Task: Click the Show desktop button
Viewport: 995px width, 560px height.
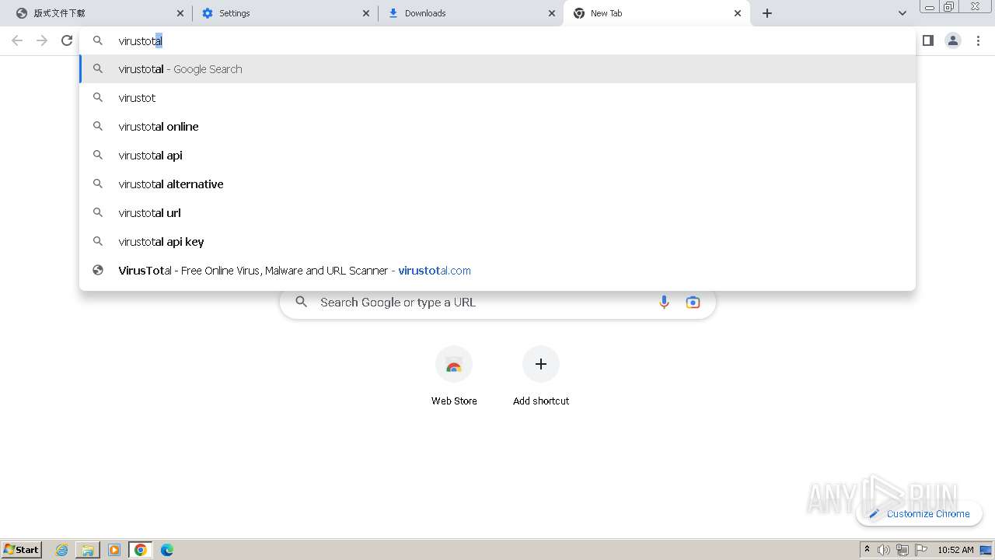Action: click(x=986, y=550)
